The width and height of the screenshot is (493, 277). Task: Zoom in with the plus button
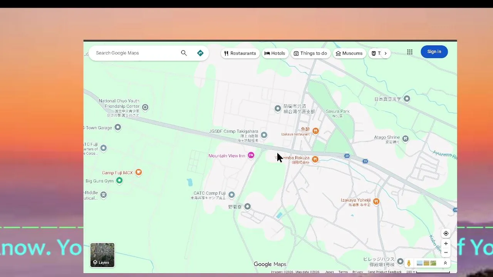click(446, 244)
